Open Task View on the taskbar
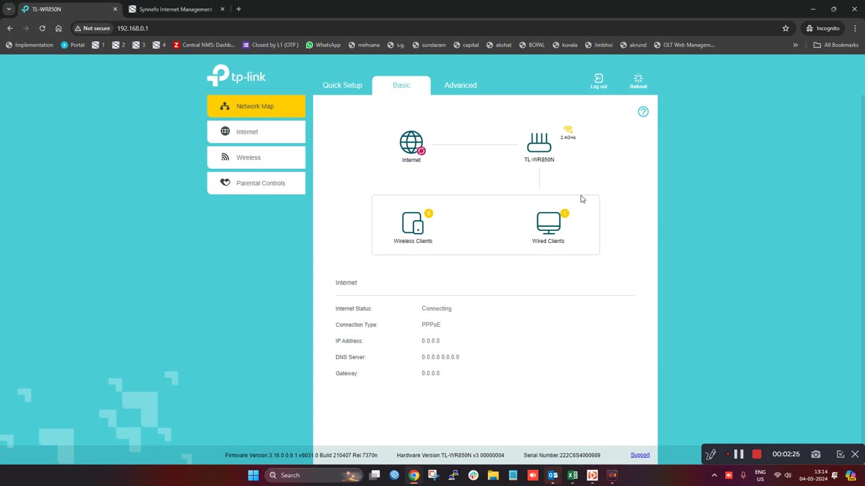 [x=374, y=475]
